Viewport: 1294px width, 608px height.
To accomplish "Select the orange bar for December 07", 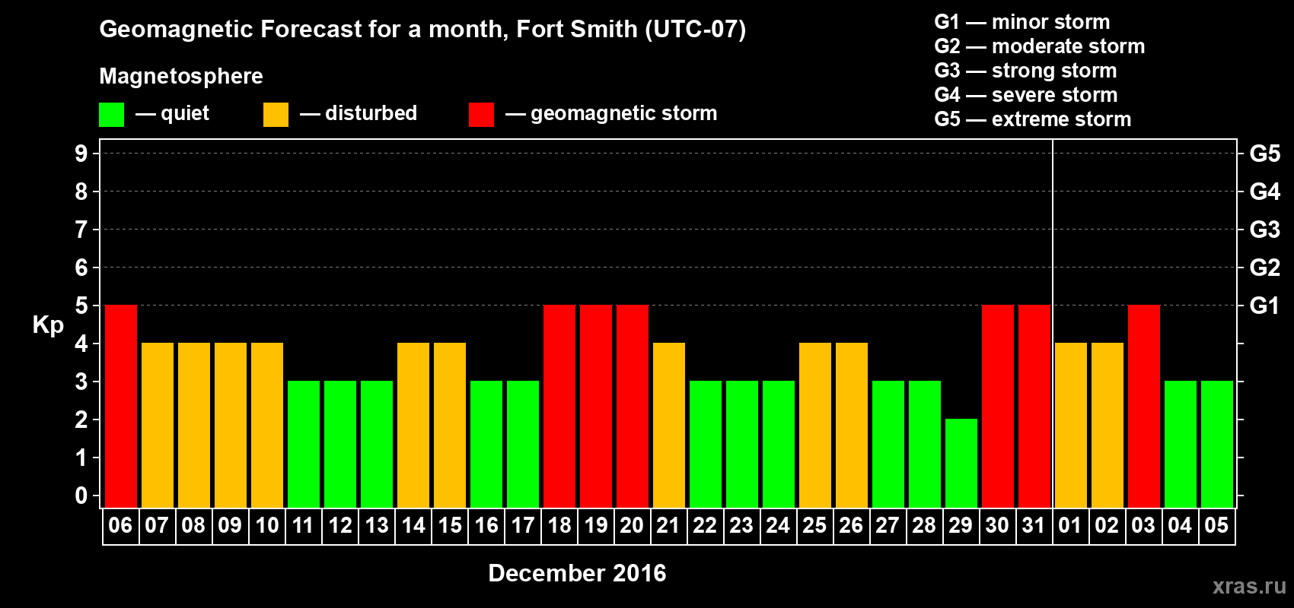I will (x=158, y=426).
